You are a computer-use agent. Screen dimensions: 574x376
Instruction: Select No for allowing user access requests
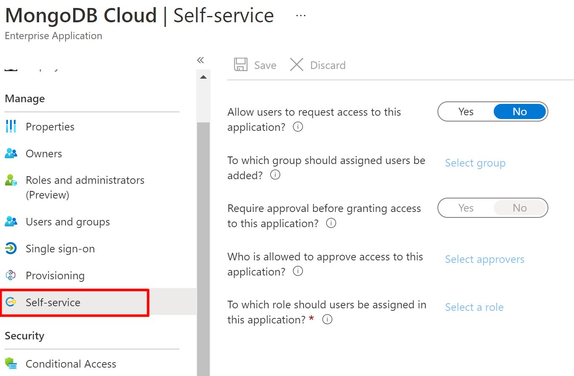(x=519, y=112)
